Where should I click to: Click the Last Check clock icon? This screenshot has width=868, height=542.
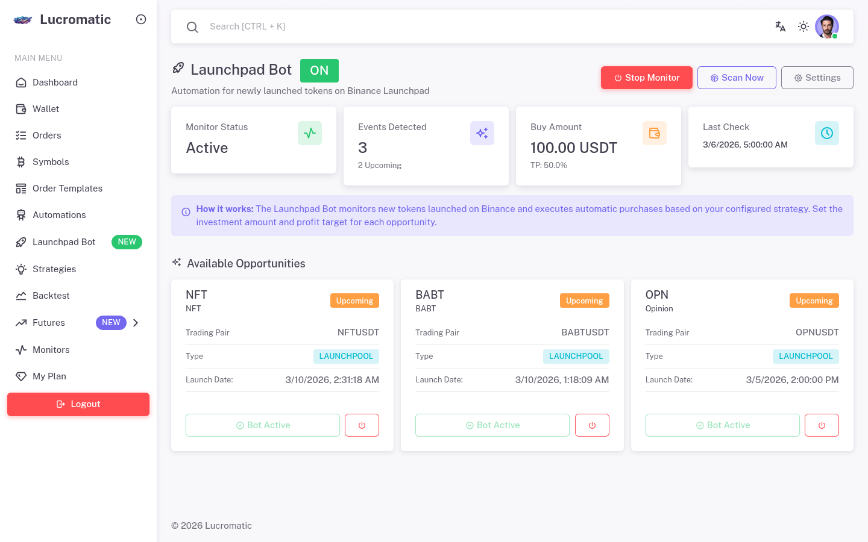point(827,133)
